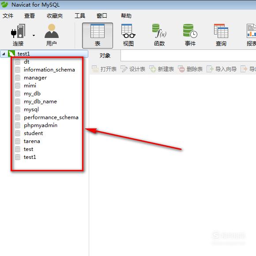This screenshot has height=256, width=256.
Task: Open the Help (帮助) menu
Action: 126,16
